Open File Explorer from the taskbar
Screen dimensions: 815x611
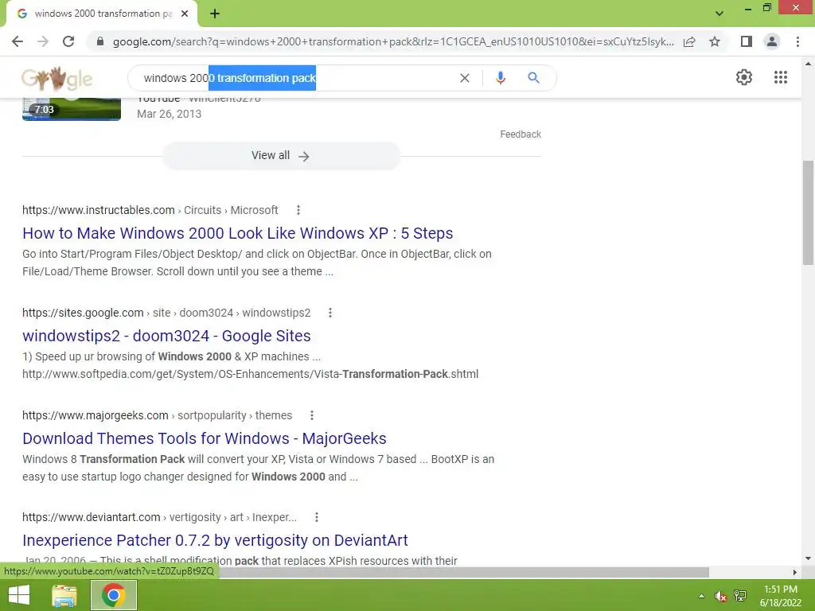click(x=64, y=595)
